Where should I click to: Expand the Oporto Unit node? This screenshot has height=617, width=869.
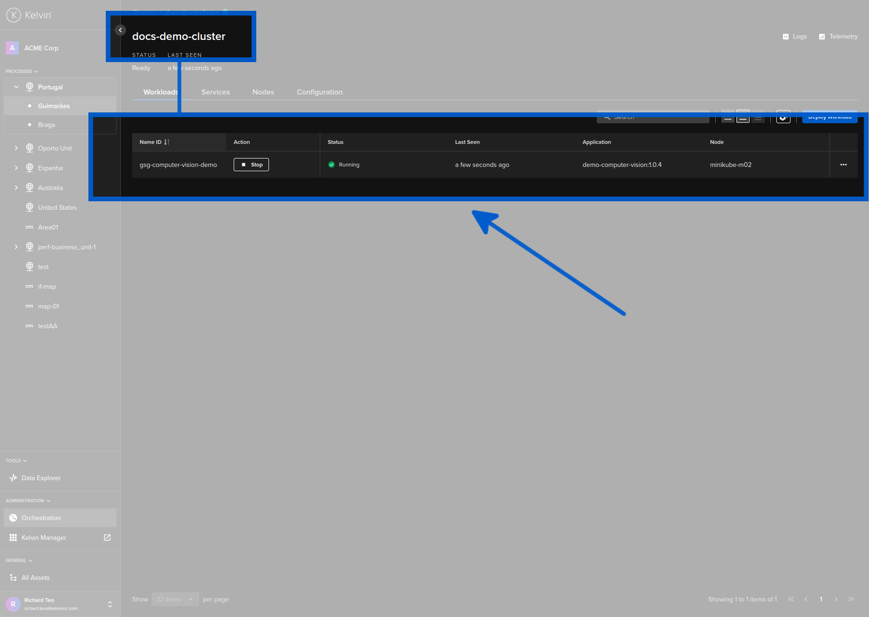(x=16, y=148)
